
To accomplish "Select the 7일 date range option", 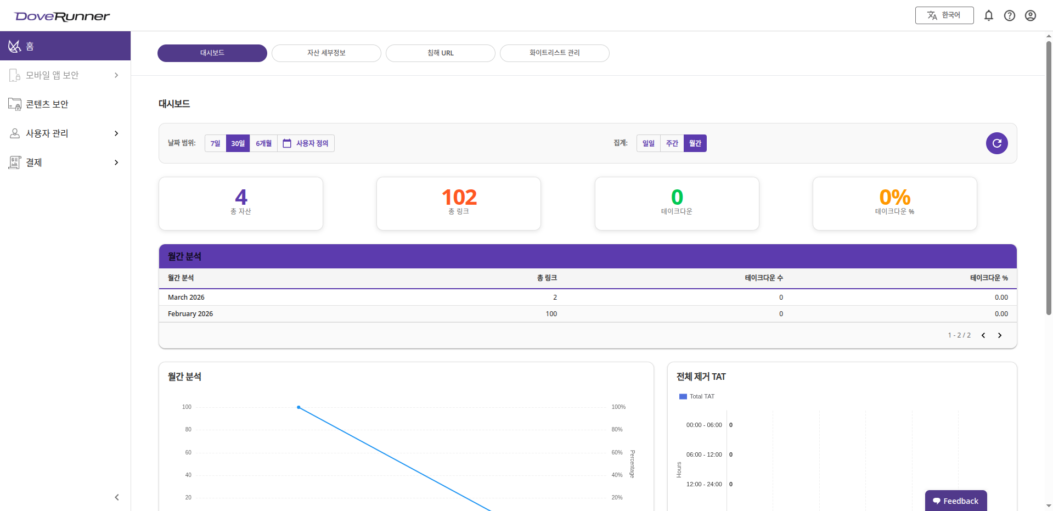I will pos(215,143).
